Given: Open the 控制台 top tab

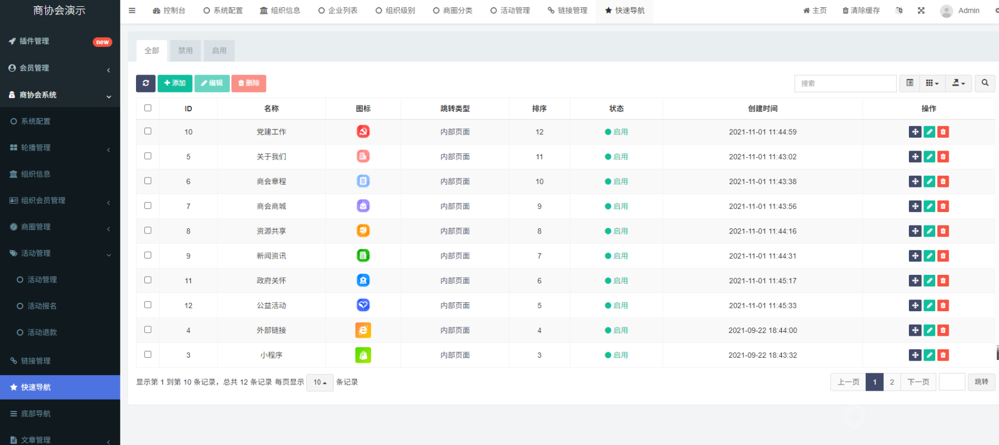Looking at the screenshot, I should pyautogui.click(x=168, y=11).
